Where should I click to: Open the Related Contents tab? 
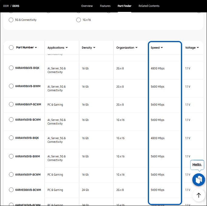pyautogui.click(x=149, y=6)
